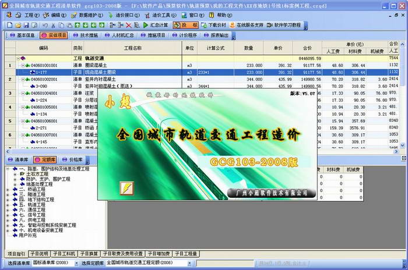Open the 子目说明 bottom tab
Screen dimensions: 408x270
click(39, 254)
